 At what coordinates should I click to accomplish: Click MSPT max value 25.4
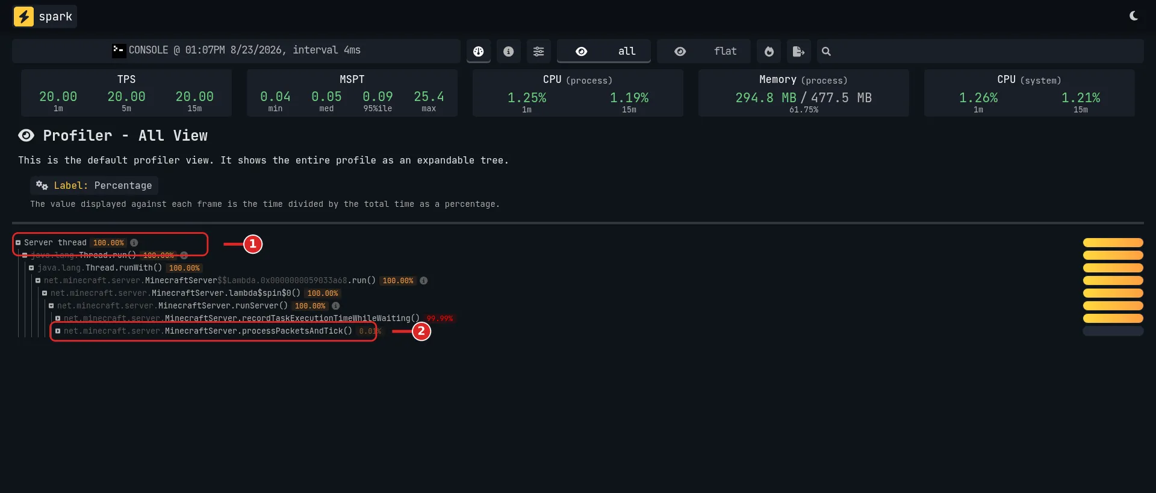point(429,97)
